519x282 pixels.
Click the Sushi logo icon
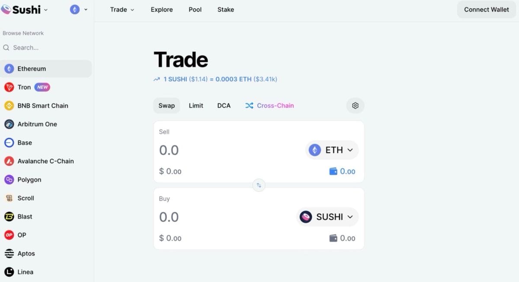tap(7, 9)
